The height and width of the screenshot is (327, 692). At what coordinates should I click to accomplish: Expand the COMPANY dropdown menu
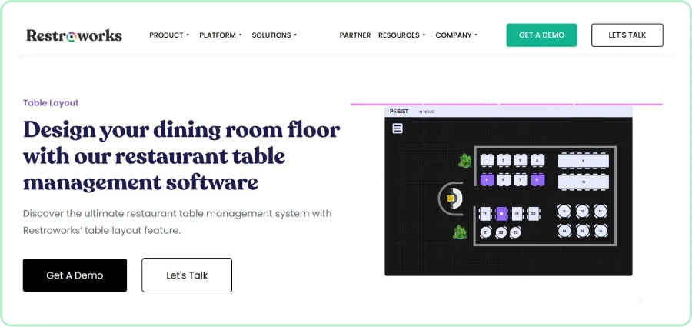tap(456, 35)
